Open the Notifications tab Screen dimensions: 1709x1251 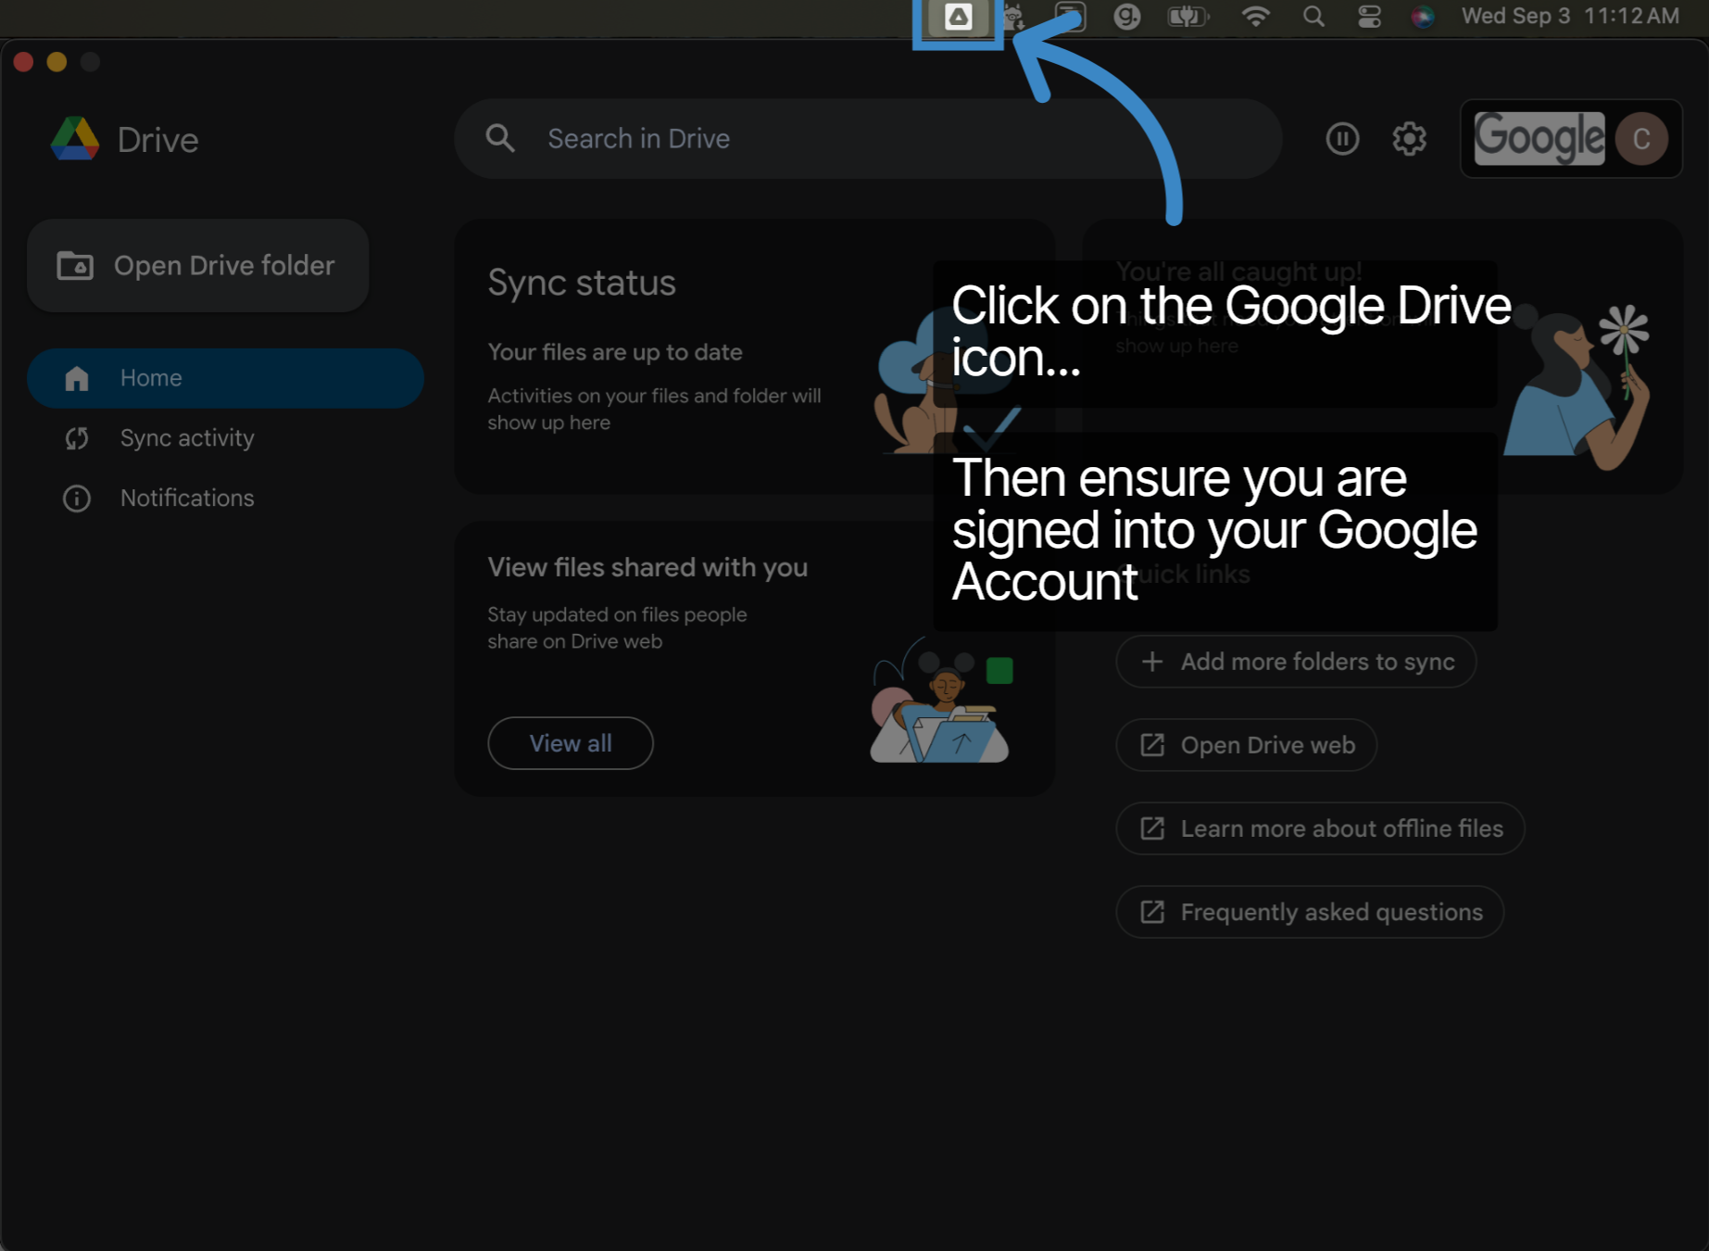coord(225,499)
